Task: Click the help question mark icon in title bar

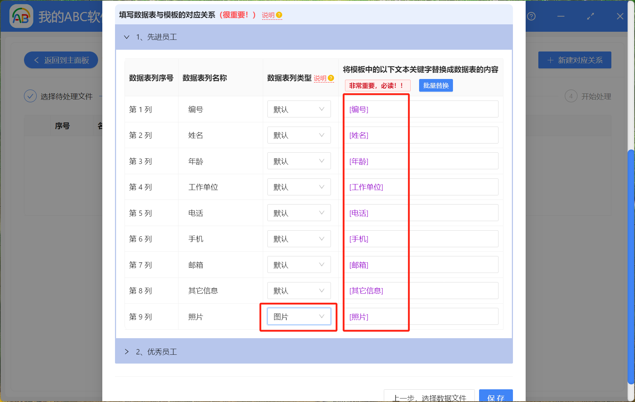Action: point(531,16)
